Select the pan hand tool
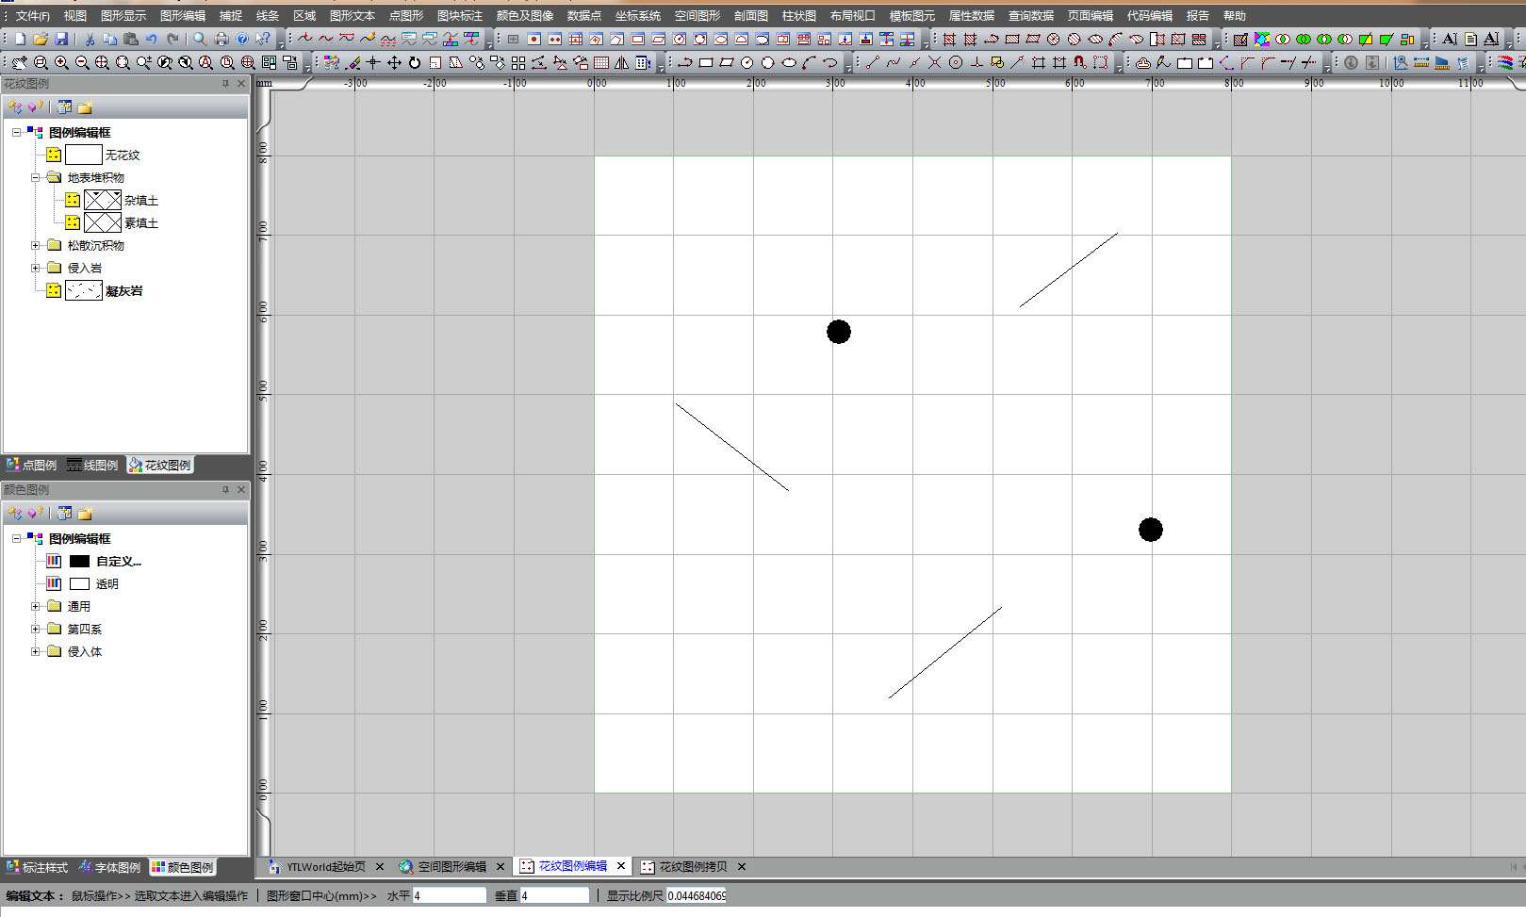The height and width of the screenshot is (917, 1526). tap(20, 62)
